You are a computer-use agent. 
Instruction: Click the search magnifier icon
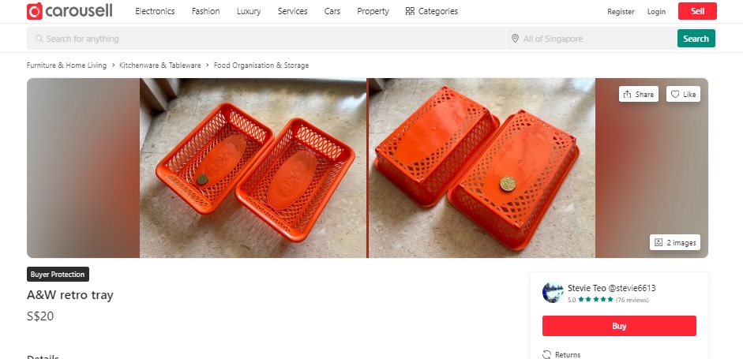(x=39, y=39)
